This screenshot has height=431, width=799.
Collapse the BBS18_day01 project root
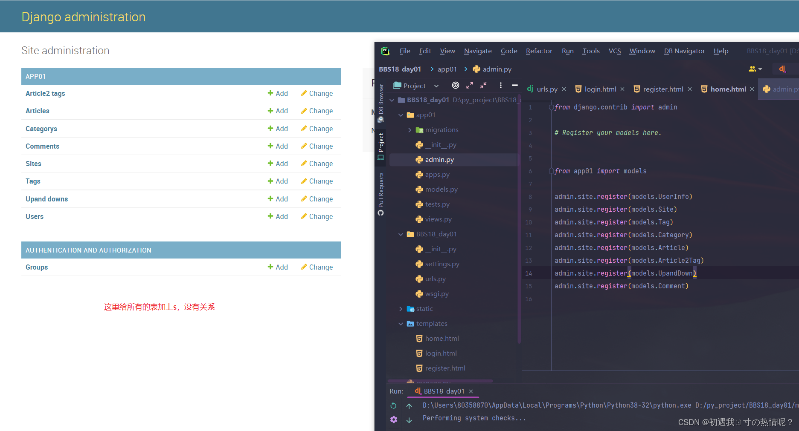coord(392,100)
